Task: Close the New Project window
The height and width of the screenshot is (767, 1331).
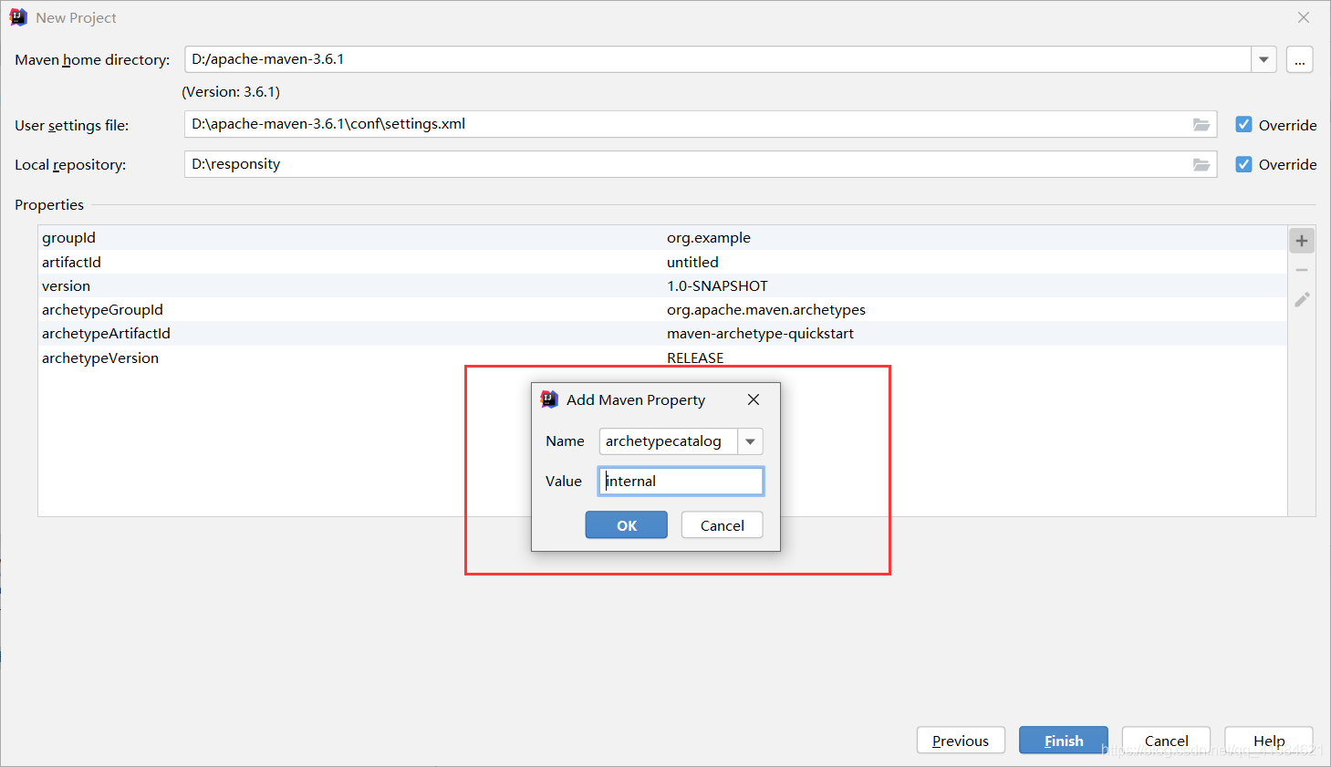Action: tap(1303, 17)
